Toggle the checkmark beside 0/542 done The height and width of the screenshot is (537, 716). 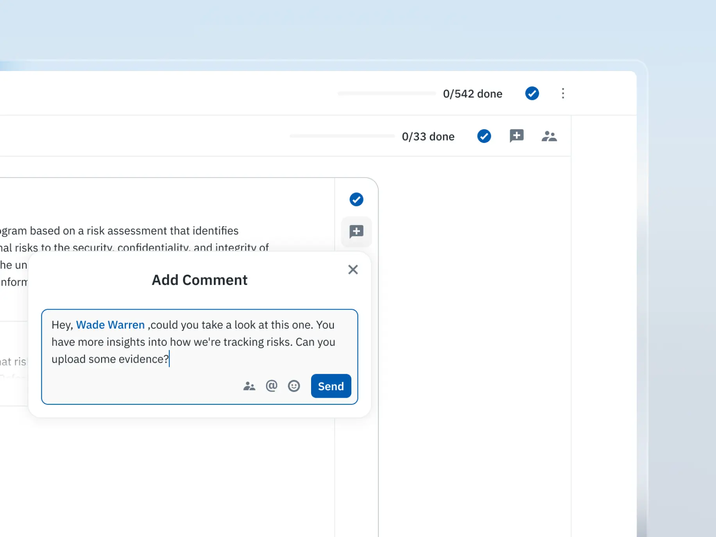[532, 93]
